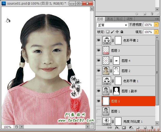The height and width of the screenshot is (132, 161).
Task: Create a new layer from bottom bar
Action: tap(145, 128)
